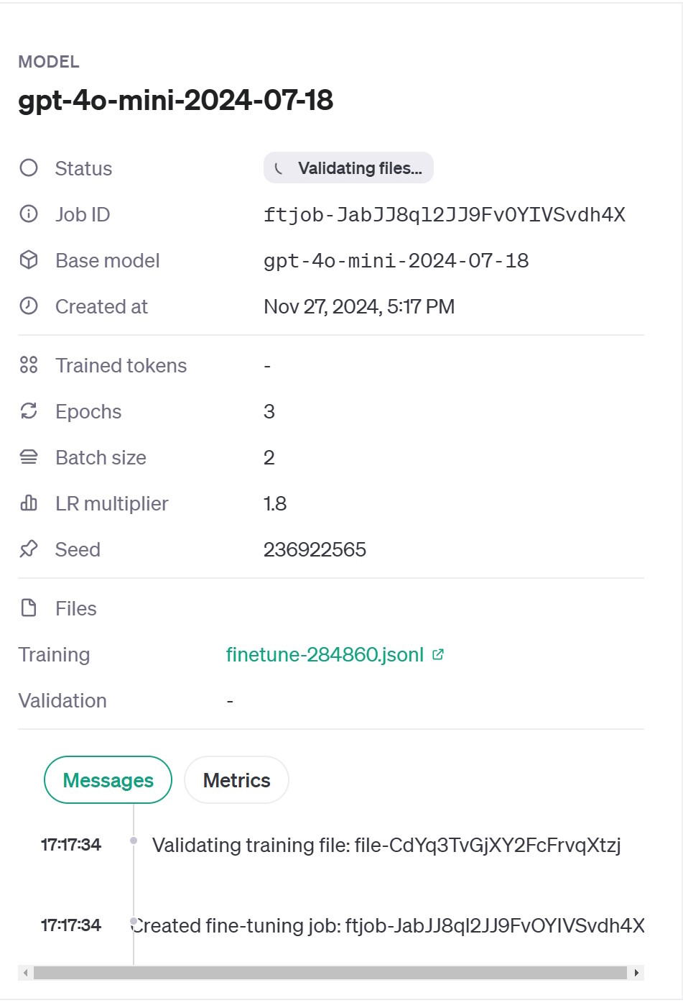Click the Batch size stack icon

pos(29,457)
